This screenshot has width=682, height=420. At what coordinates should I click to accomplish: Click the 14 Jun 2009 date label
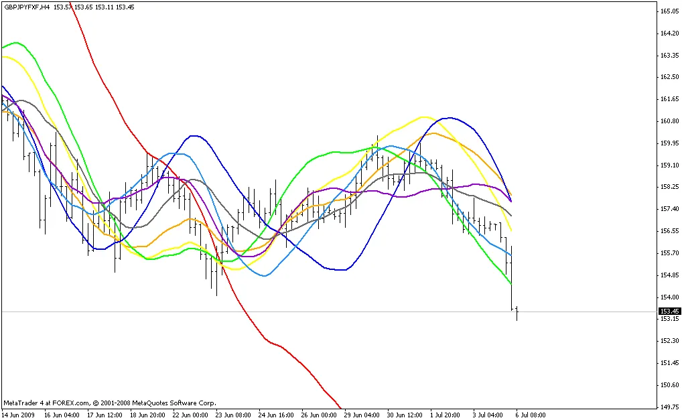pyautogui.click(x=18, y=415)
